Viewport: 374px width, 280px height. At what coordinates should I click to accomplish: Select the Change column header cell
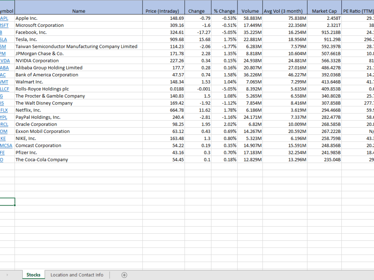(x=198, y=7)
